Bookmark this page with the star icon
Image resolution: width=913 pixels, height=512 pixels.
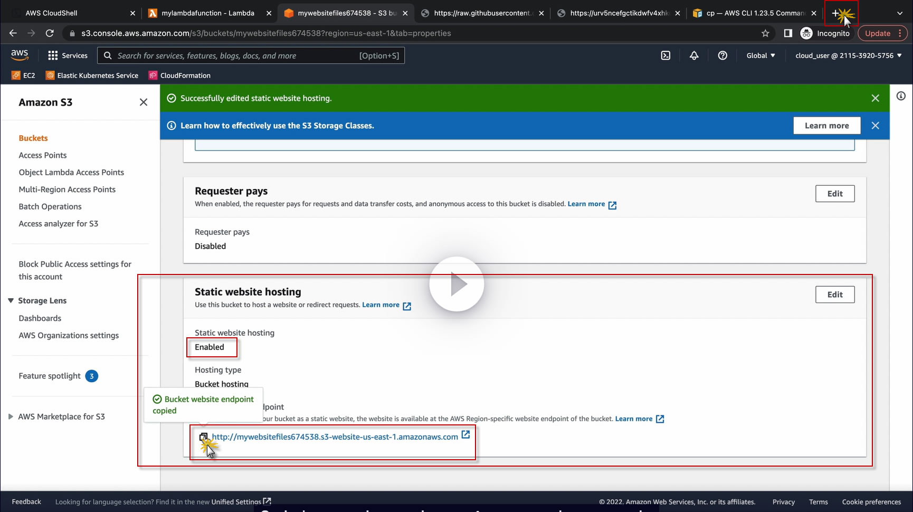pos(765,33)
